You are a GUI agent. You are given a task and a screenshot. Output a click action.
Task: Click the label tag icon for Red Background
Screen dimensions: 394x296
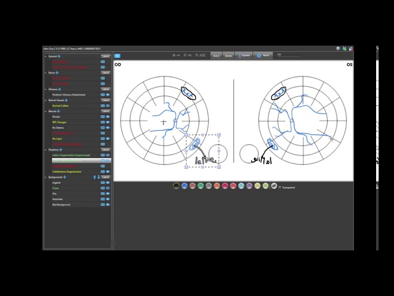(x=103, y=205)
